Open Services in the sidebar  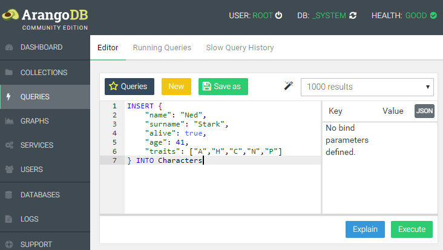tap(36, 145)
